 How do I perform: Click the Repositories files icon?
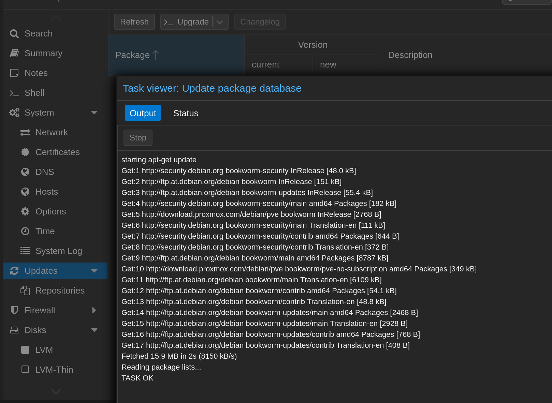tap(25, 291)
